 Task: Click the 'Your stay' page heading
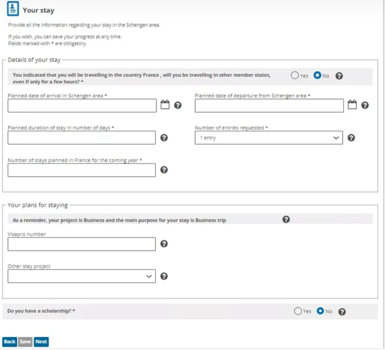pyautogui.click(x=38, y=10)
